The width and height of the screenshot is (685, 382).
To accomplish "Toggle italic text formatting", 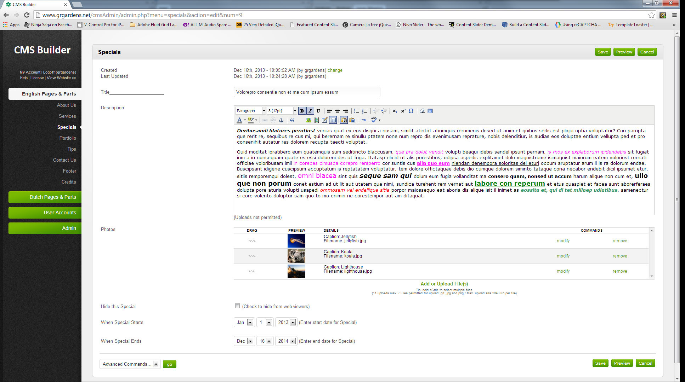I will (x=310, y=111).
